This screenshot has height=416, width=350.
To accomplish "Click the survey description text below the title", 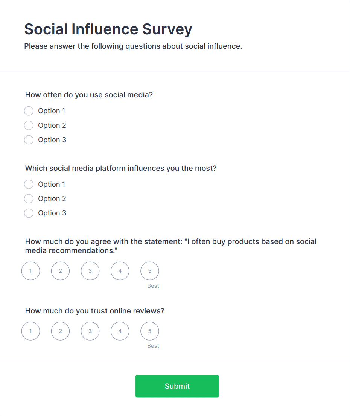I will 133,46.
